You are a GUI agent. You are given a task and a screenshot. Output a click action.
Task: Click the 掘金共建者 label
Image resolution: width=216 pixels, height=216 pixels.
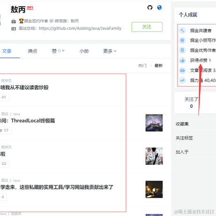[201, 31]
